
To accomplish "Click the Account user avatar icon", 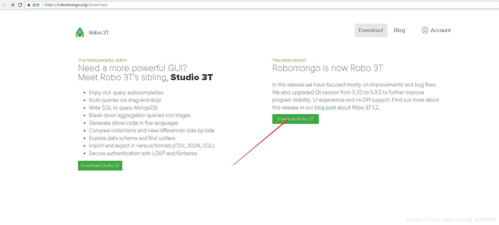I will coord(425,30).
